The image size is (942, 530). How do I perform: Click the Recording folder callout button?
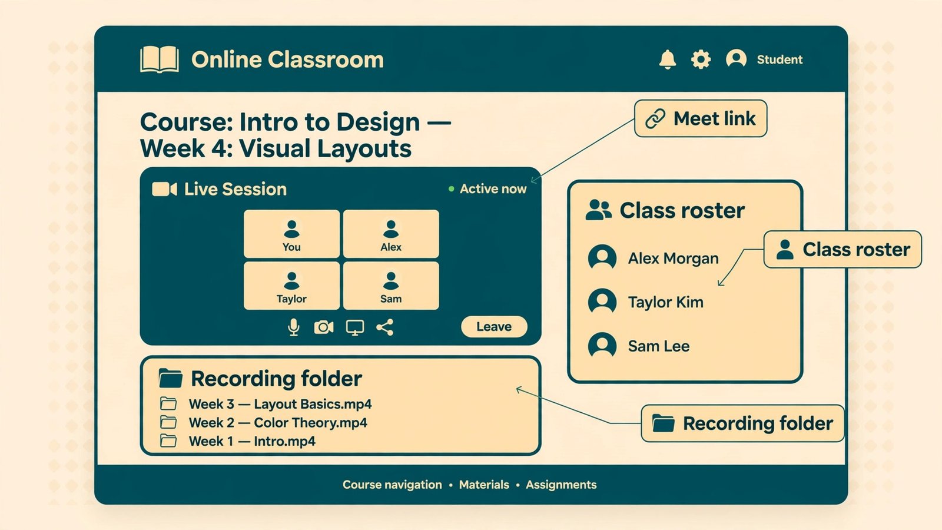coord(742,423)
